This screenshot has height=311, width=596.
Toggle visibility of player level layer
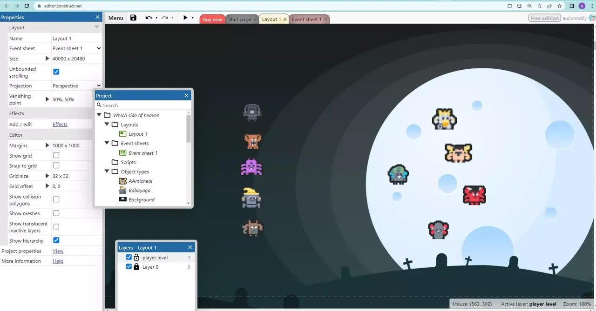tap(129, 257)
